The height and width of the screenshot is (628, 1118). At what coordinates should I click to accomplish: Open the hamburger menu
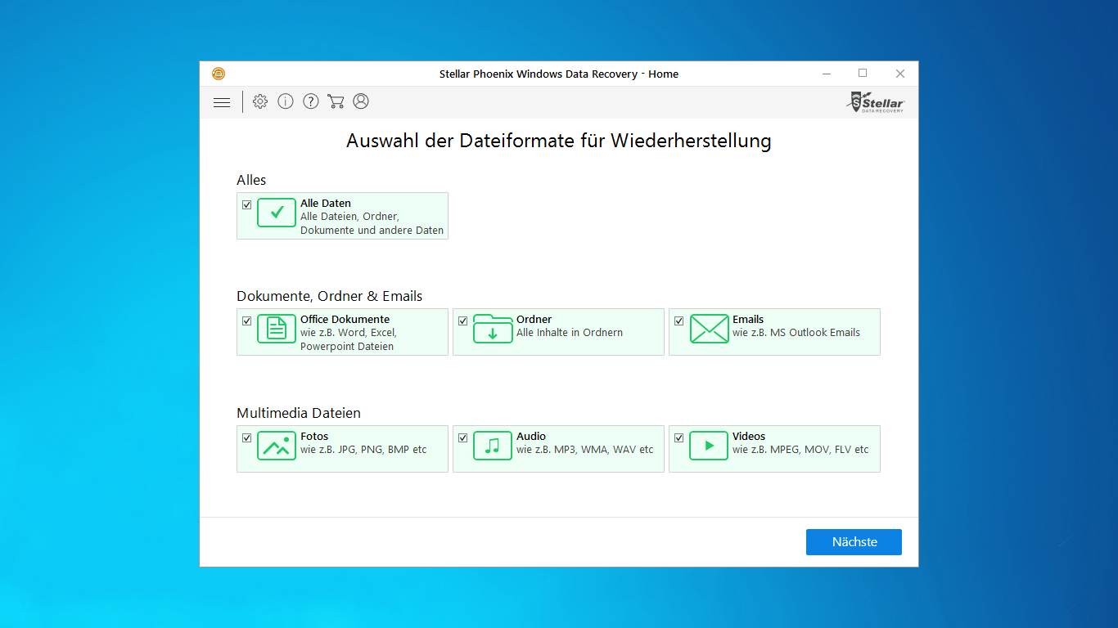click(x=222, y=102)
